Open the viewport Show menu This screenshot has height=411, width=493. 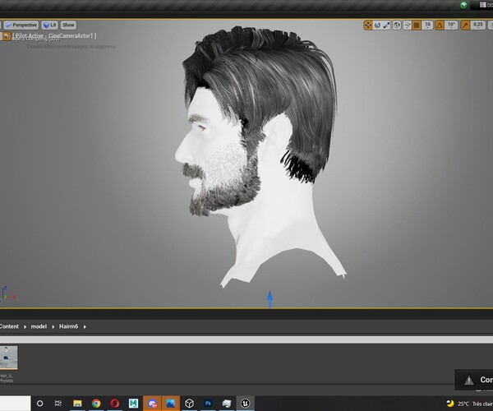point(68,25)
